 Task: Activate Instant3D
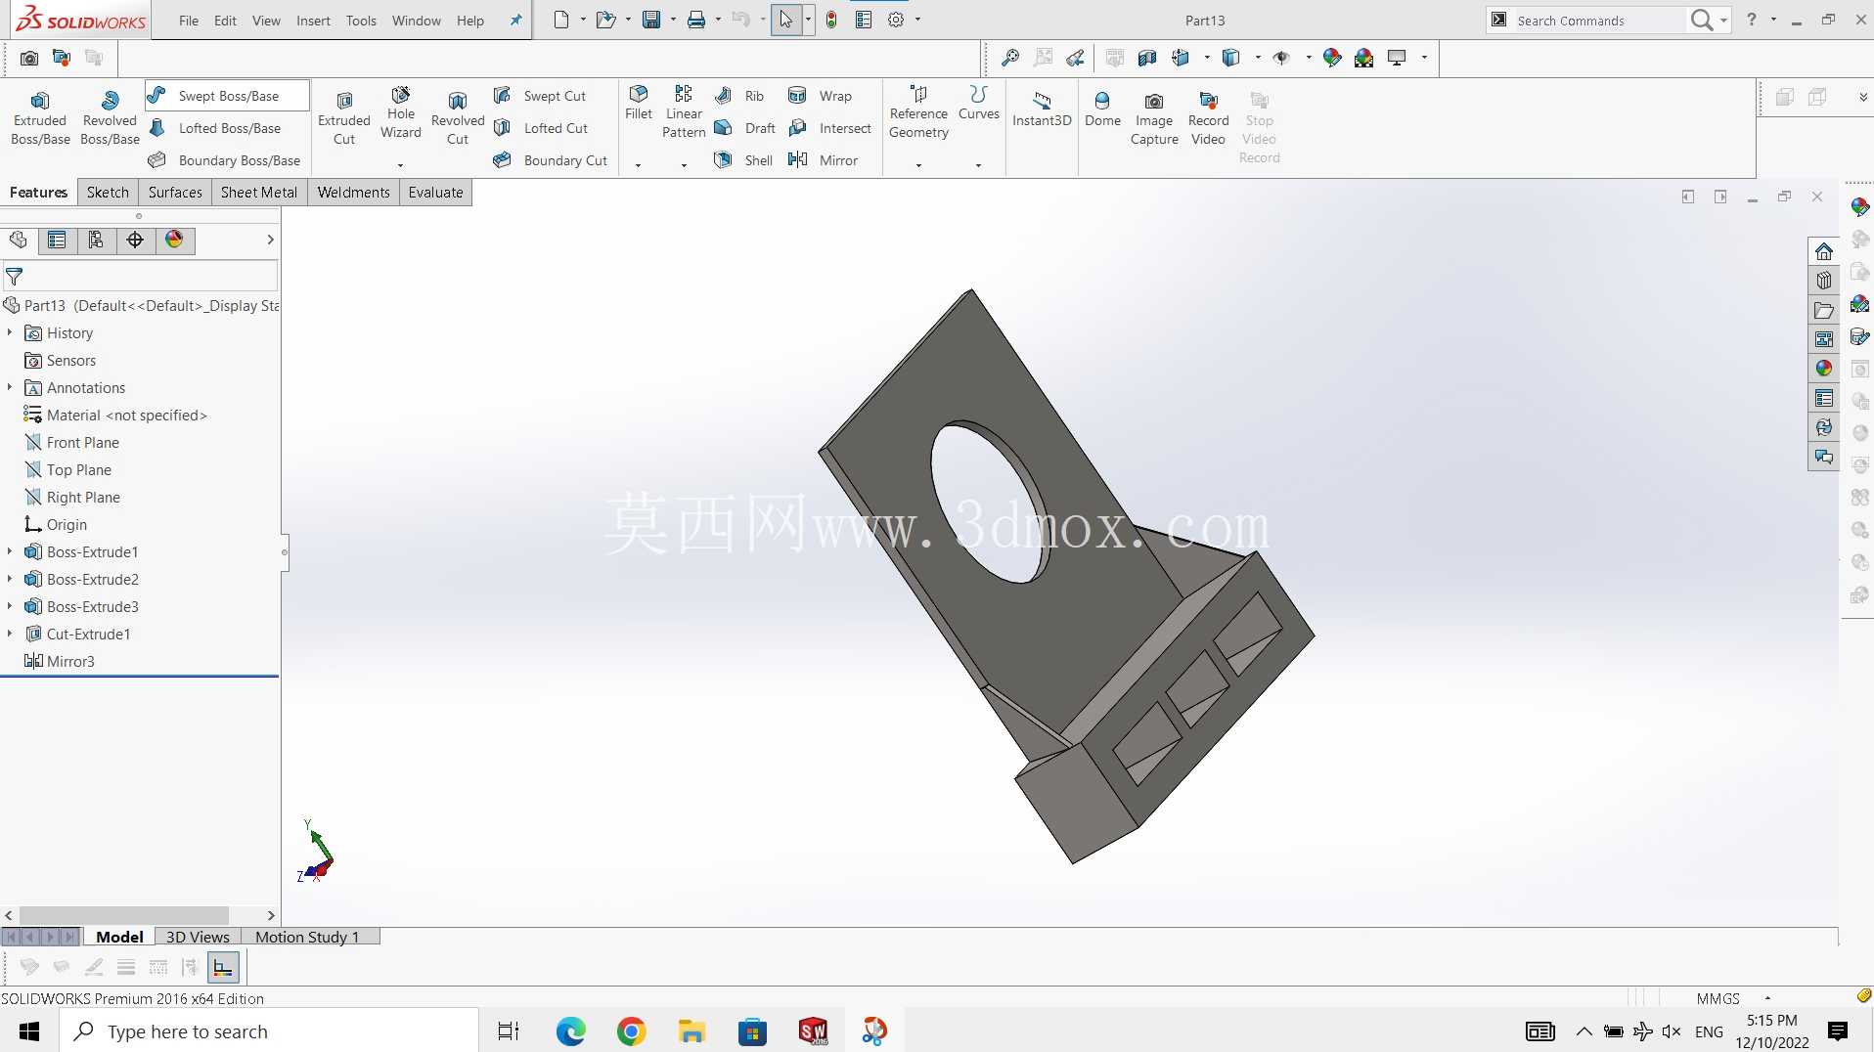1042,110
